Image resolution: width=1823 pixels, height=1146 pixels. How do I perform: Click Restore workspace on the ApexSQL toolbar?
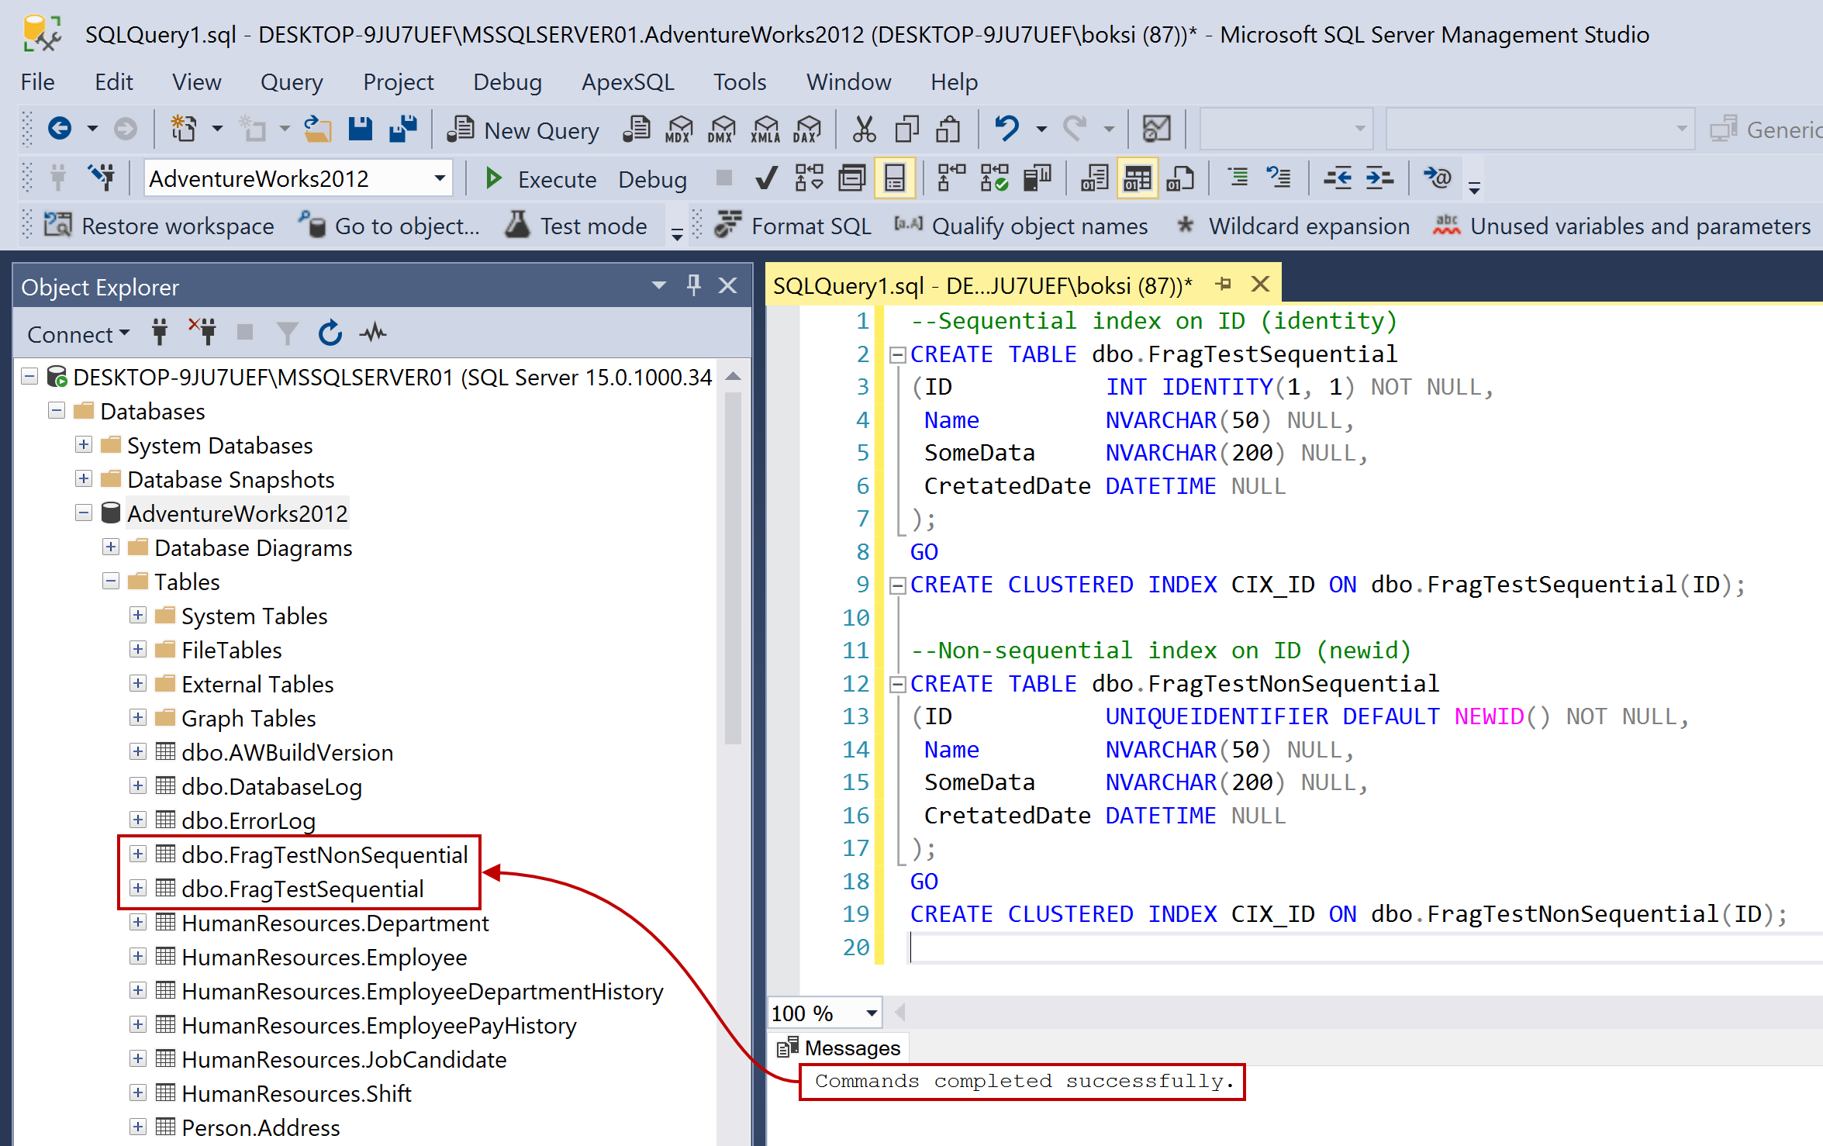click(154, 226)
